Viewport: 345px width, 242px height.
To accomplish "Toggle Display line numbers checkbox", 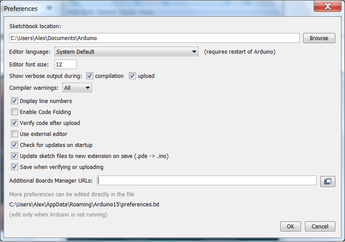I will (x=15, y=101).
